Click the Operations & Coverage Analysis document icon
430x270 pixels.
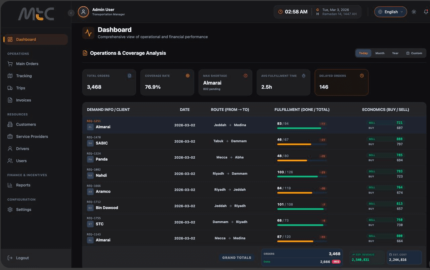tap(85, 53)
